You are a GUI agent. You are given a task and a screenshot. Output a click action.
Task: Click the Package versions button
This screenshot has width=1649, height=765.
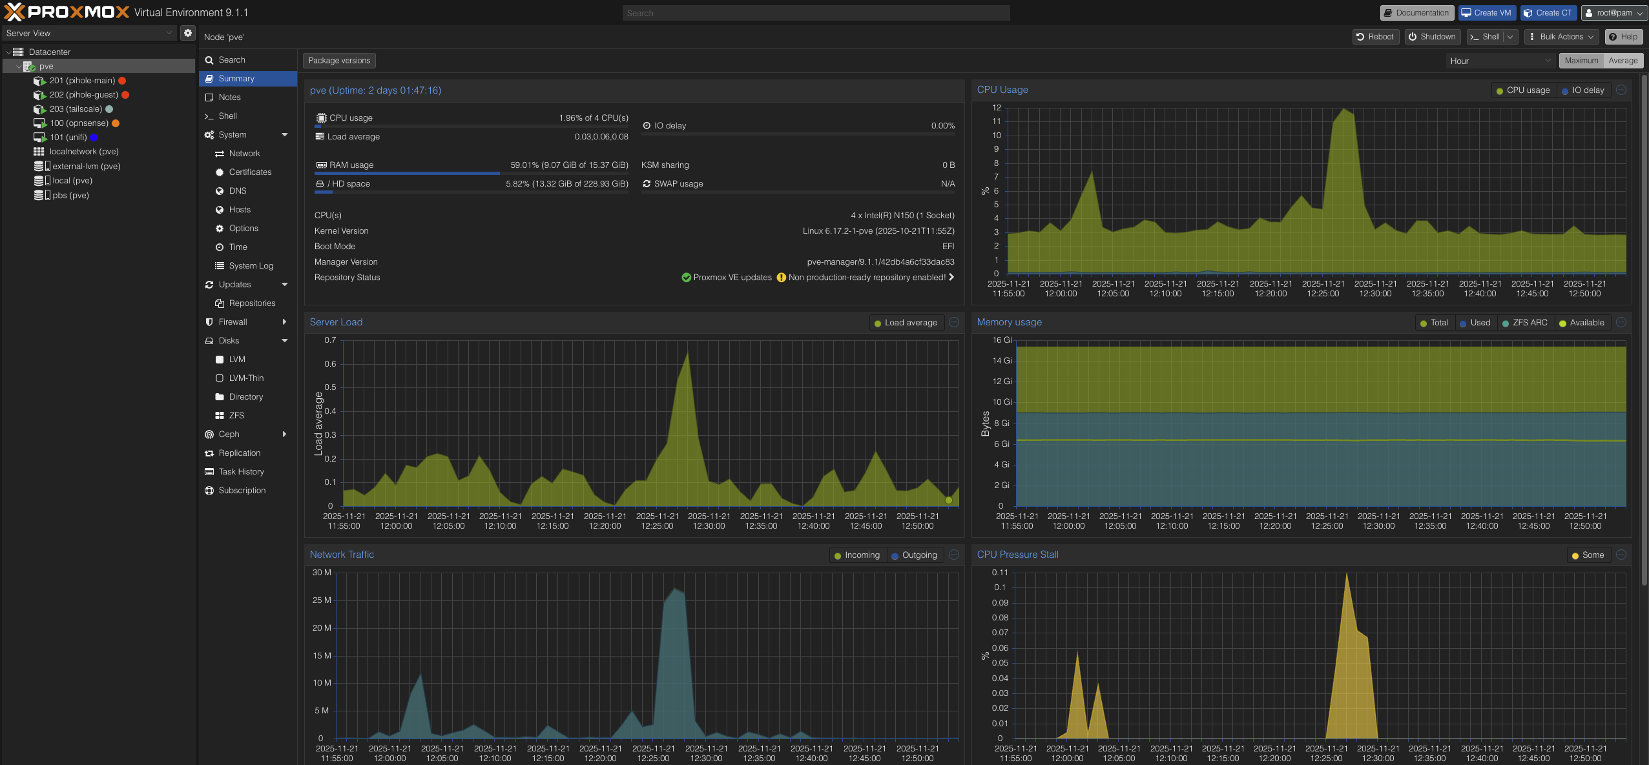click(339, 61)
